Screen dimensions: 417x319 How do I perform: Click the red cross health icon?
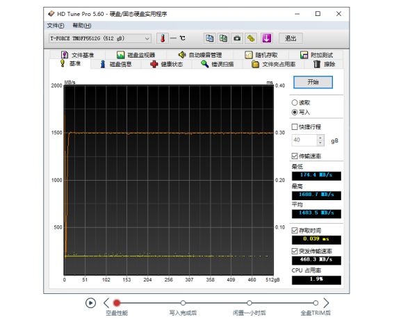pos(154,64)
